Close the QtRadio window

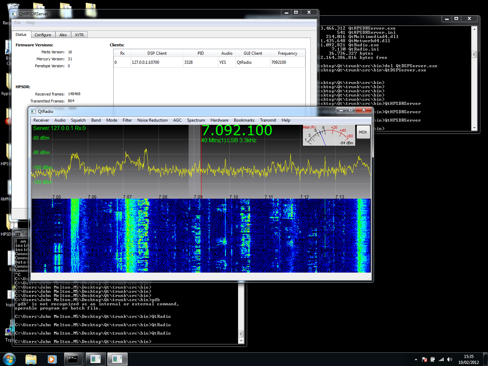point(364,110)
